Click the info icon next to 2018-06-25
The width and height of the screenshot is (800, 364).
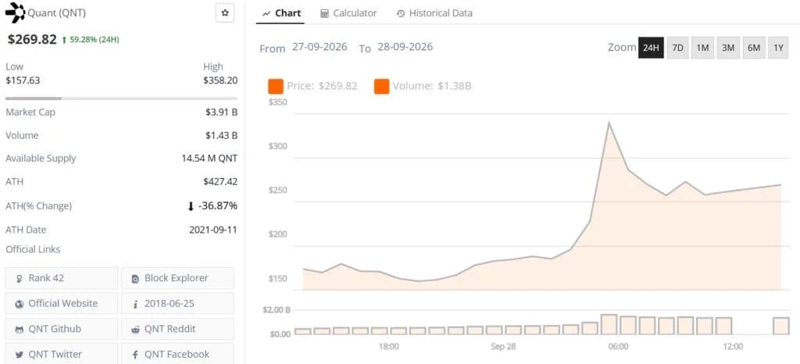[x=135, y=304]
